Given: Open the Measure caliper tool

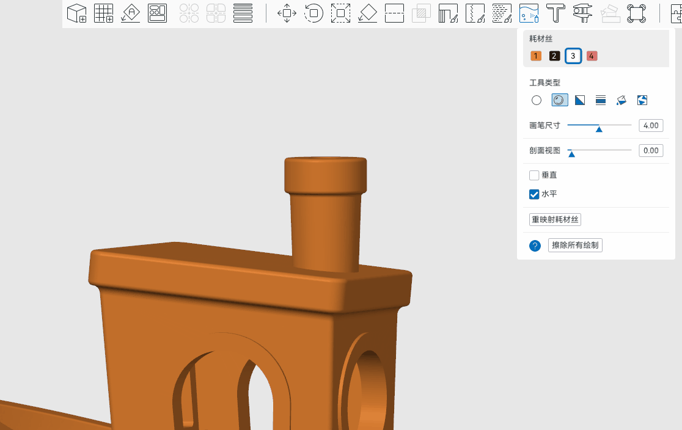Looking at the screenshot, I should tap(582, 13).
